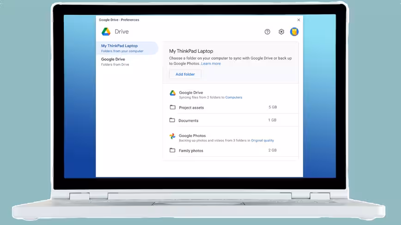Open the Settings gear icon
Image resolution: width=401 pixels, height=225 pixels.
(281, 32)
